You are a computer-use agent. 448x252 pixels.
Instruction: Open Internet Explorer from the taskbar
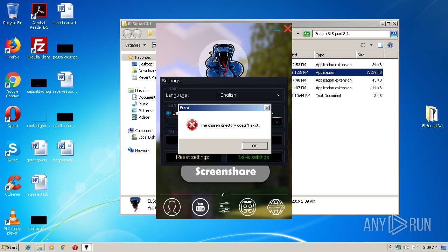(x=28, y=247)
